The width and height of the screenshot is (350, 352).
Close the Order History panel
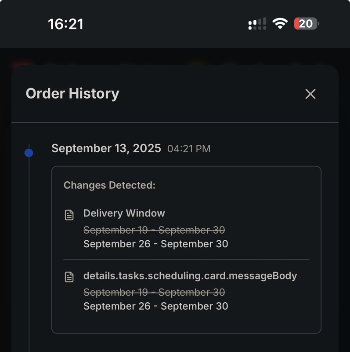pyautogui.click(x=310, y=94)
